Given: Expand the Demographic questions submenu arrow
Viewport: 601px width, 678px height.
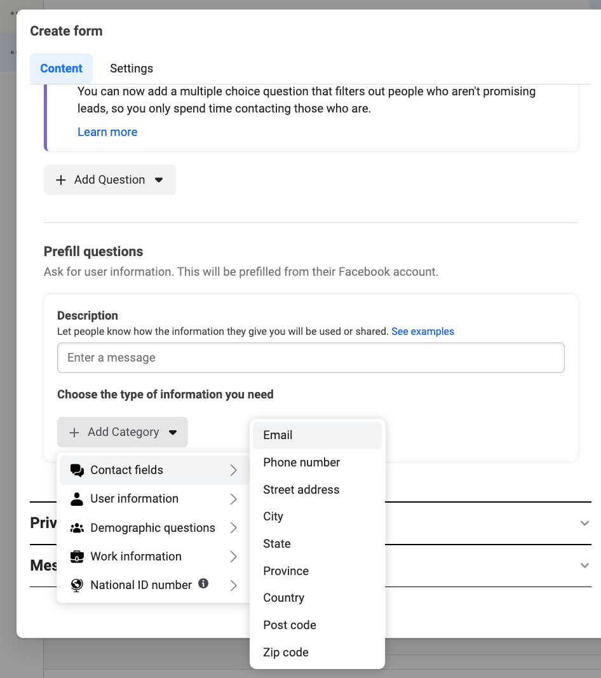Looking at the screenshot, I should click(x=233, y=528).
